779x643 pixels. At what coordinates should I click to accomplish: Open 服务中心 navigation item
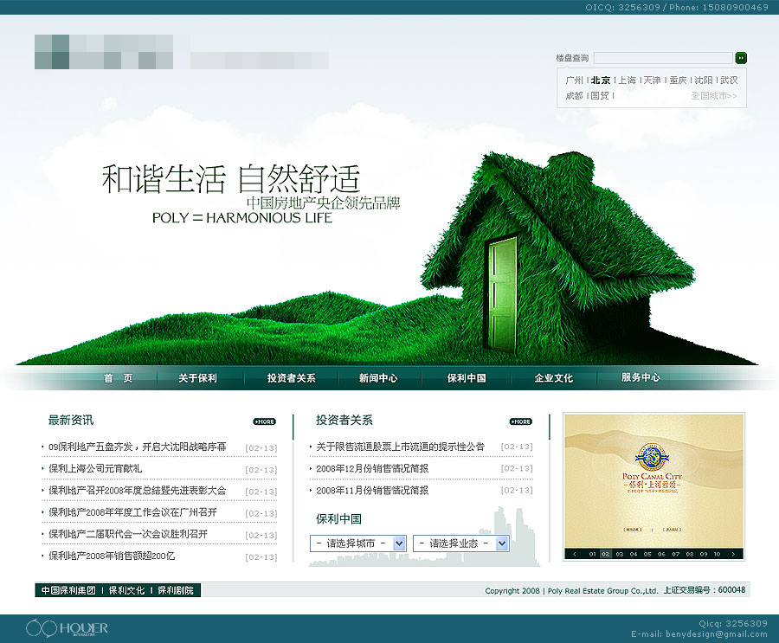tap(641, 377)
